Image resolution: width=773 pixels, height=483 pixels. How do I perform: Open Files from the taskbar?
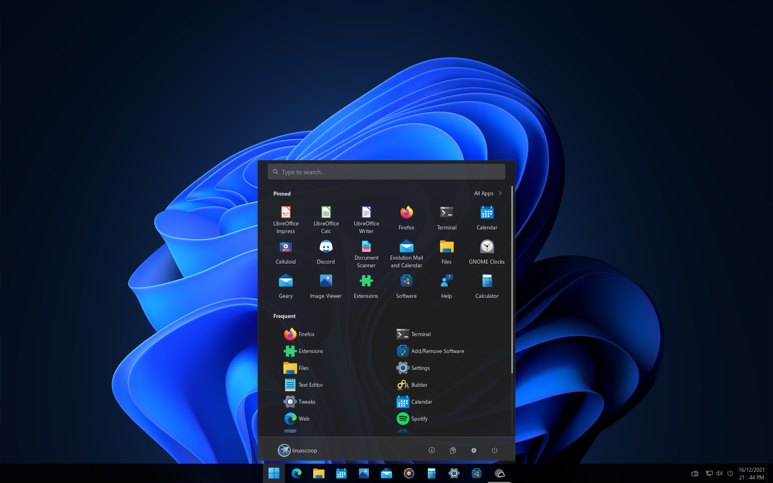click(319, 473)
